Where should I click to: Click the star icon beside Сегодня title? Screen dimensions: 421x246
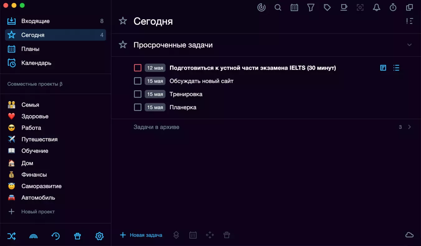(x=123, y=21)
